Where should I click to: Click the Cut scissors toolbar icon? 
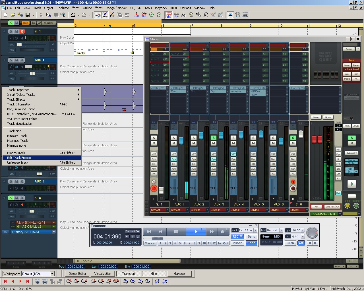[x=41, y=15]
